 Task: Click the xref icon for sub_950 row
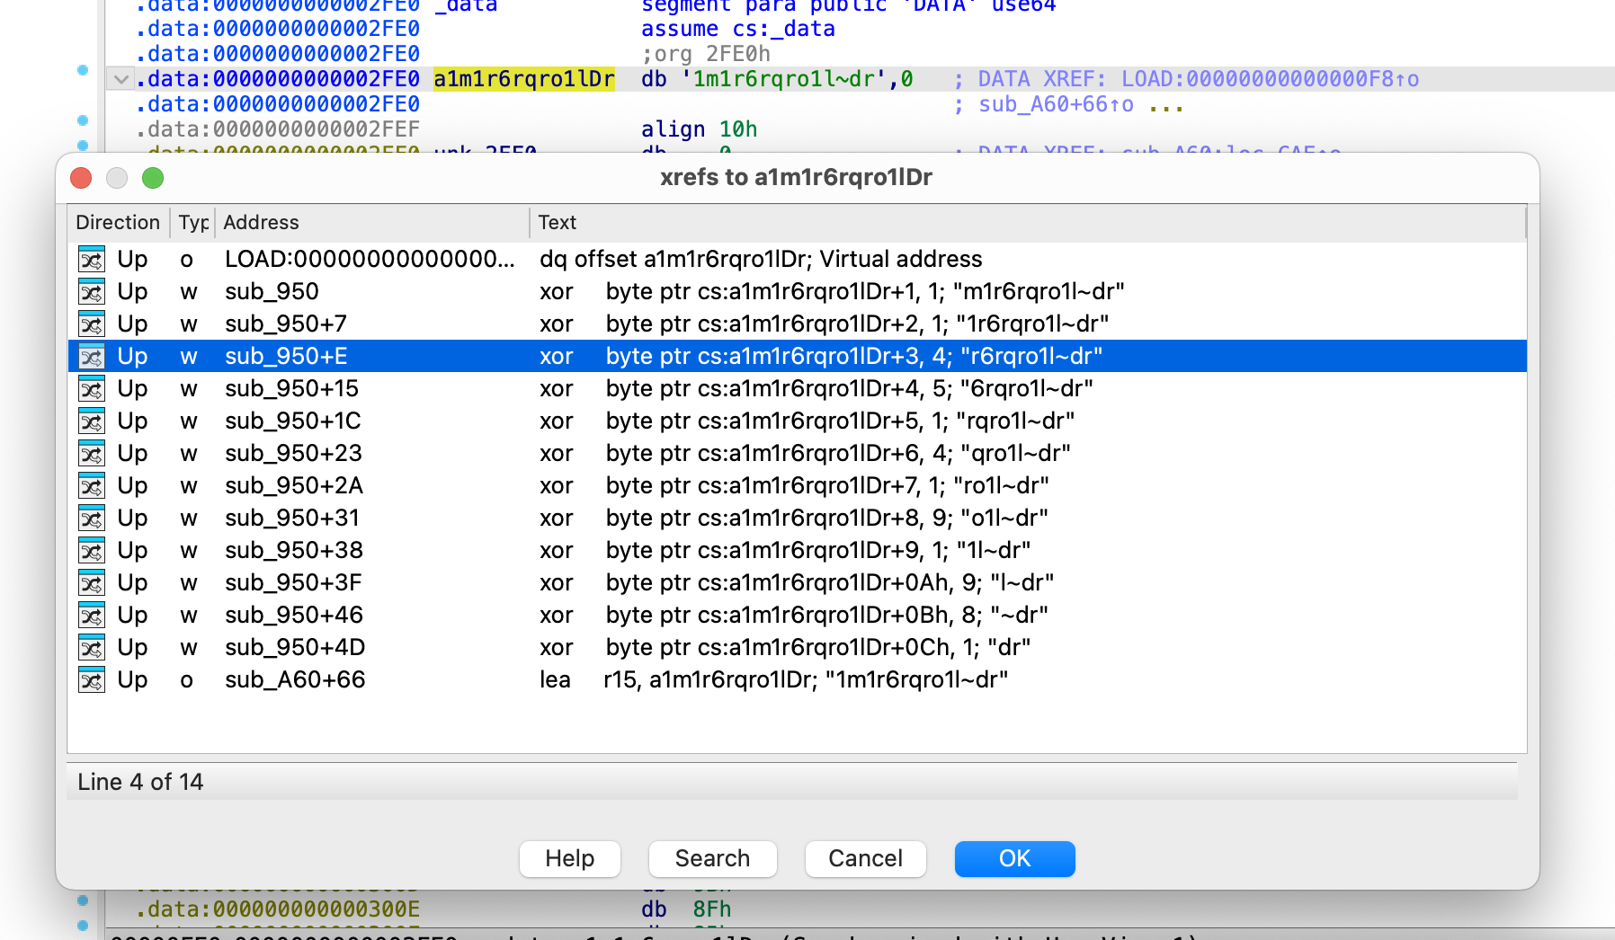point(92,292)
